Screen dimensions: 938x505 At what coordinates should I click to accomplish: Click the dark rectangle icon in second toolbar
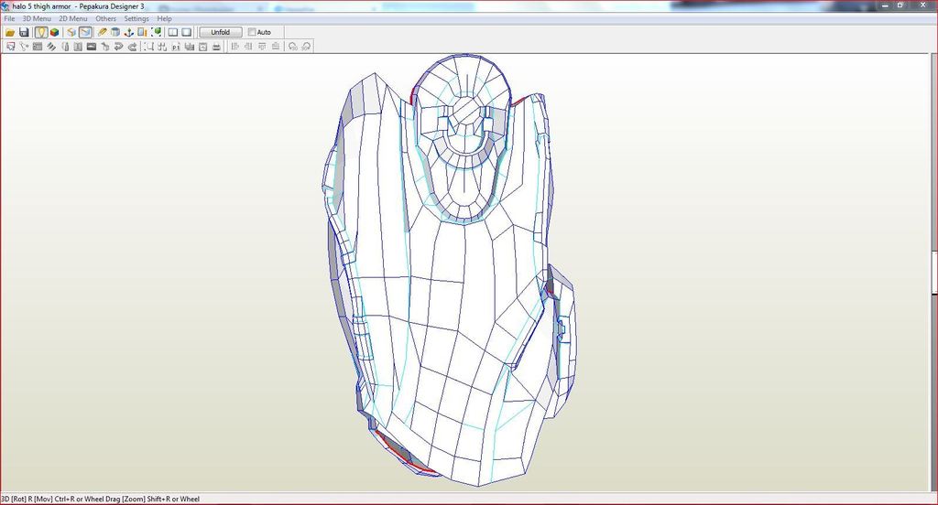tap(92, 47)
